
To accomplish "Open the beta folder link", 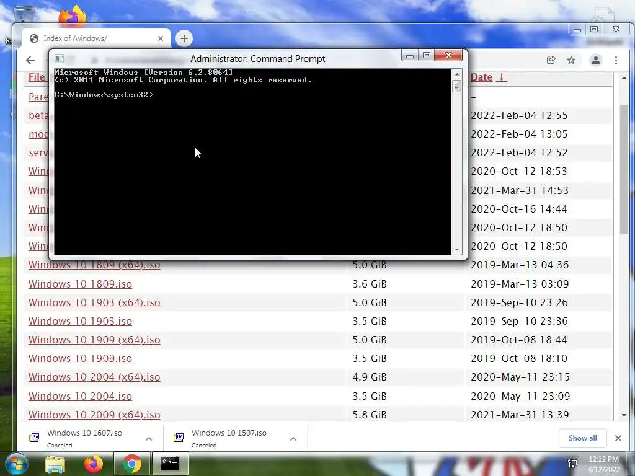I will click(38, 115).
